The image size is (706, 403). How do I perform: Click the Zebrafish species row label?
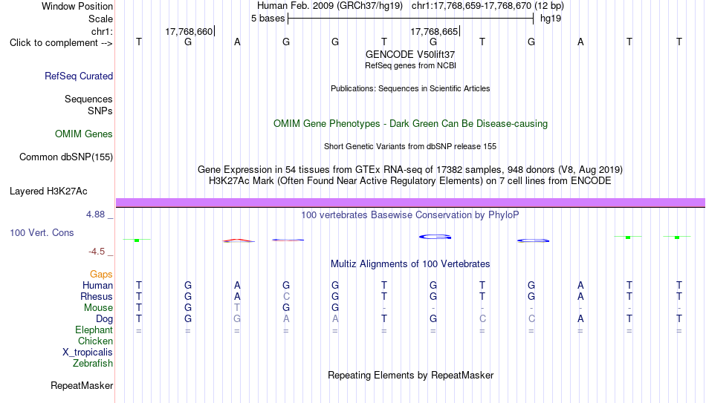(x=93, y=363)
